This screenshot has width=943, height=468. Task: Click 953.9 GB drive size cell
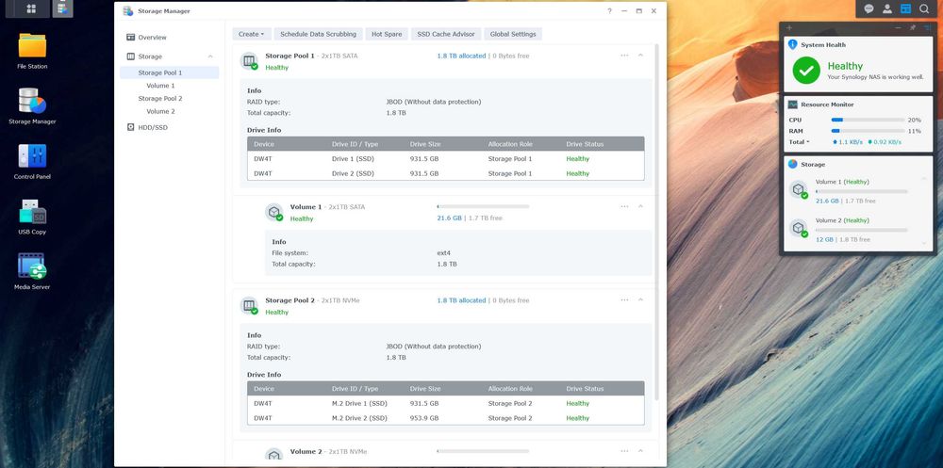click(x=424, y=418)
